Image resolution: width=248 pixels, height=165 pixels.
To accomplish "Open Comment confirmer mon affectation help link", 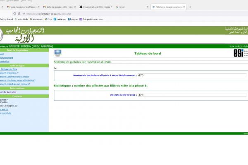I will coord(16,80).
